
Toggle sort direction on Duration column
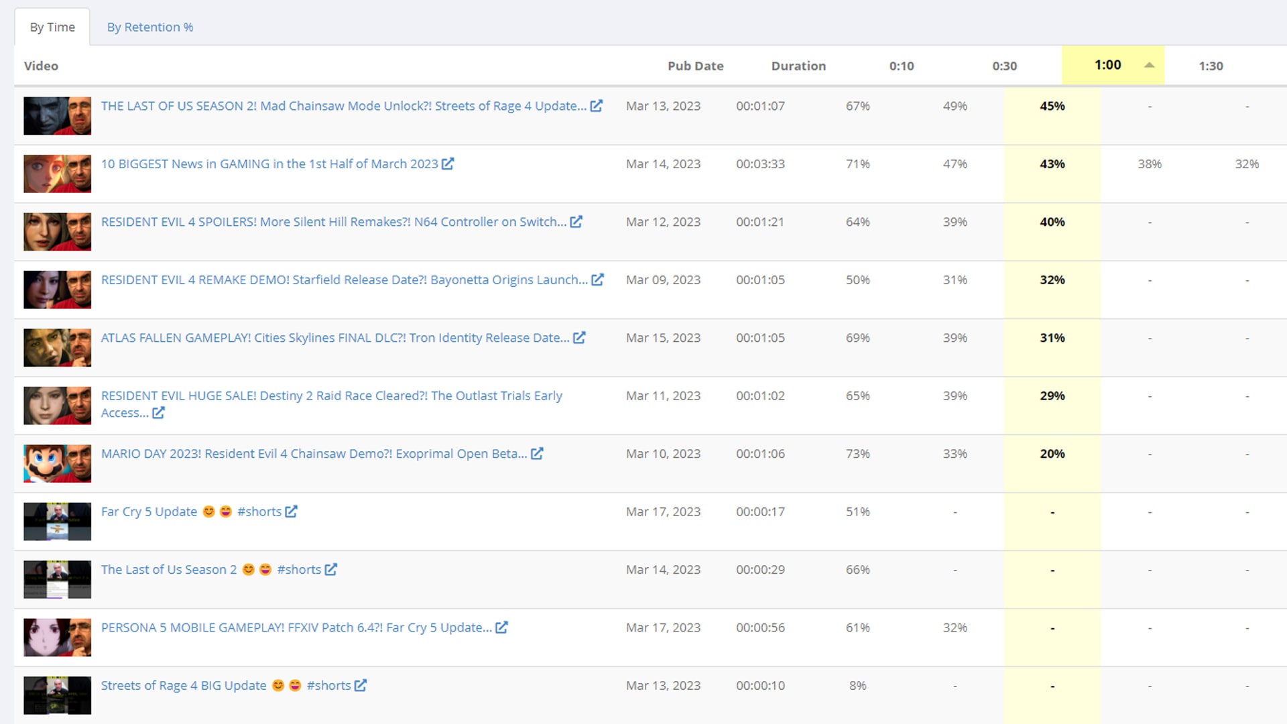click(797, 66)
